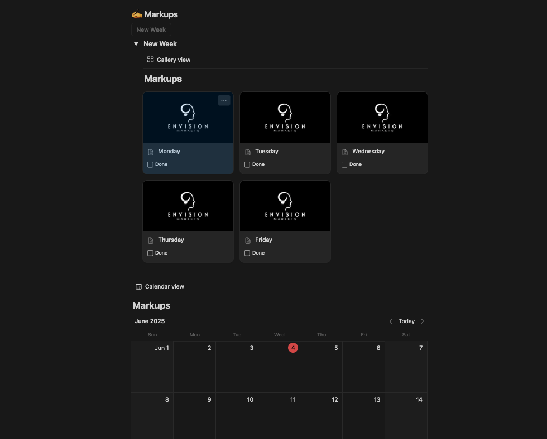Open the Thursday card cover image
Screen dimensions: 547x439
[188, 206]
